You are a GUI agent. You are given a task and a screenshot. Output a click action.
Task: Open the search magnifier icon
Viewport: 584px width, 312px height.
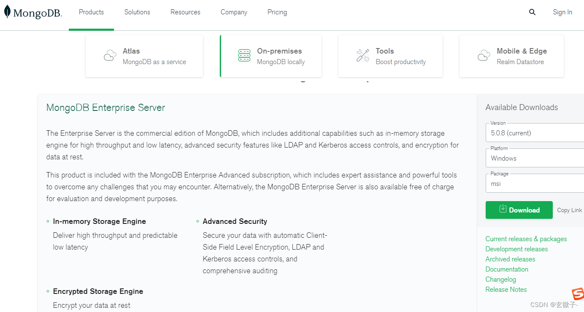pyautogui.click(x=532, y=12)
